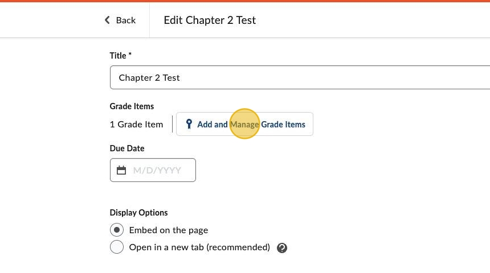Click the 'Due Date' field label
490x273 pixels.
pos(127,148)
